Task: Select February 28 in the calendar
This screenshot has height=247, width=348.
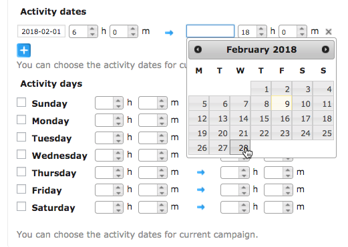Action: pos(240,148)
